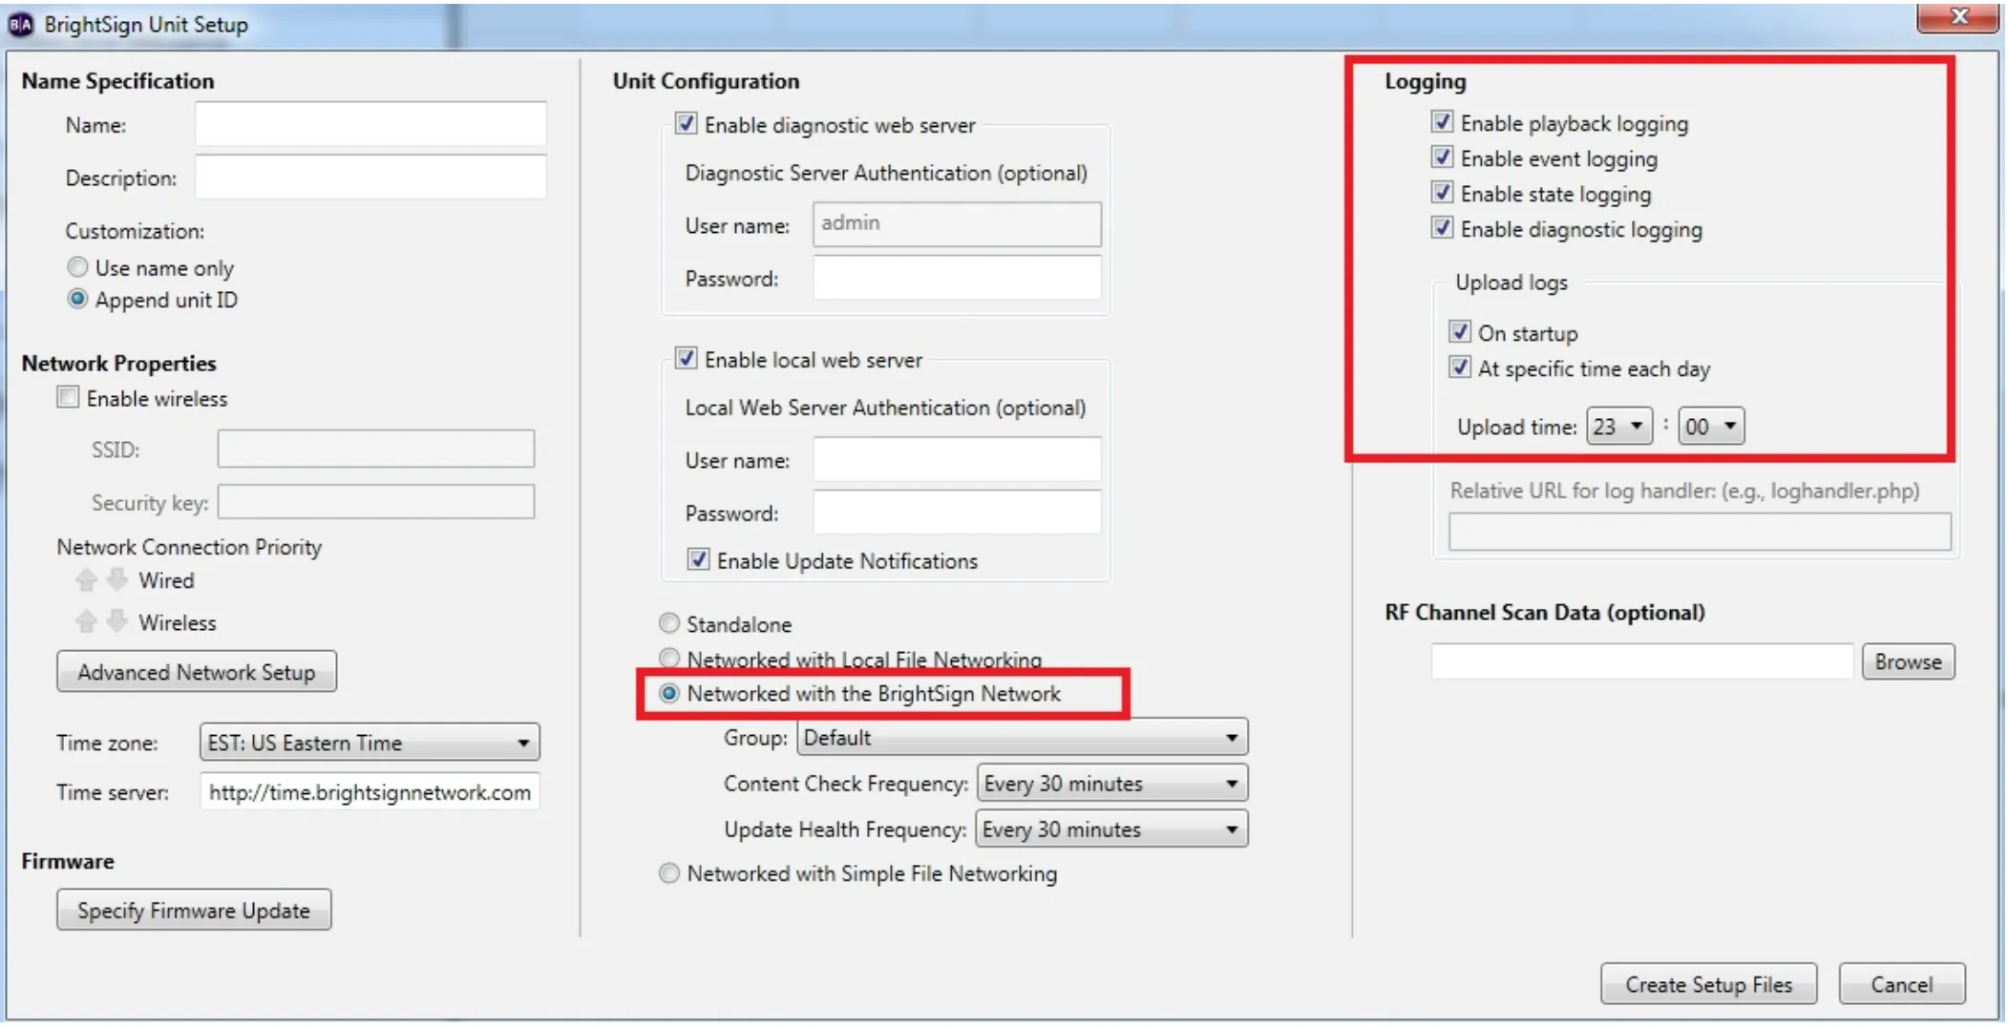Uncheck upload logs On startup
Viewport: 2008px width, 1028px height.
coord(1459,332)
